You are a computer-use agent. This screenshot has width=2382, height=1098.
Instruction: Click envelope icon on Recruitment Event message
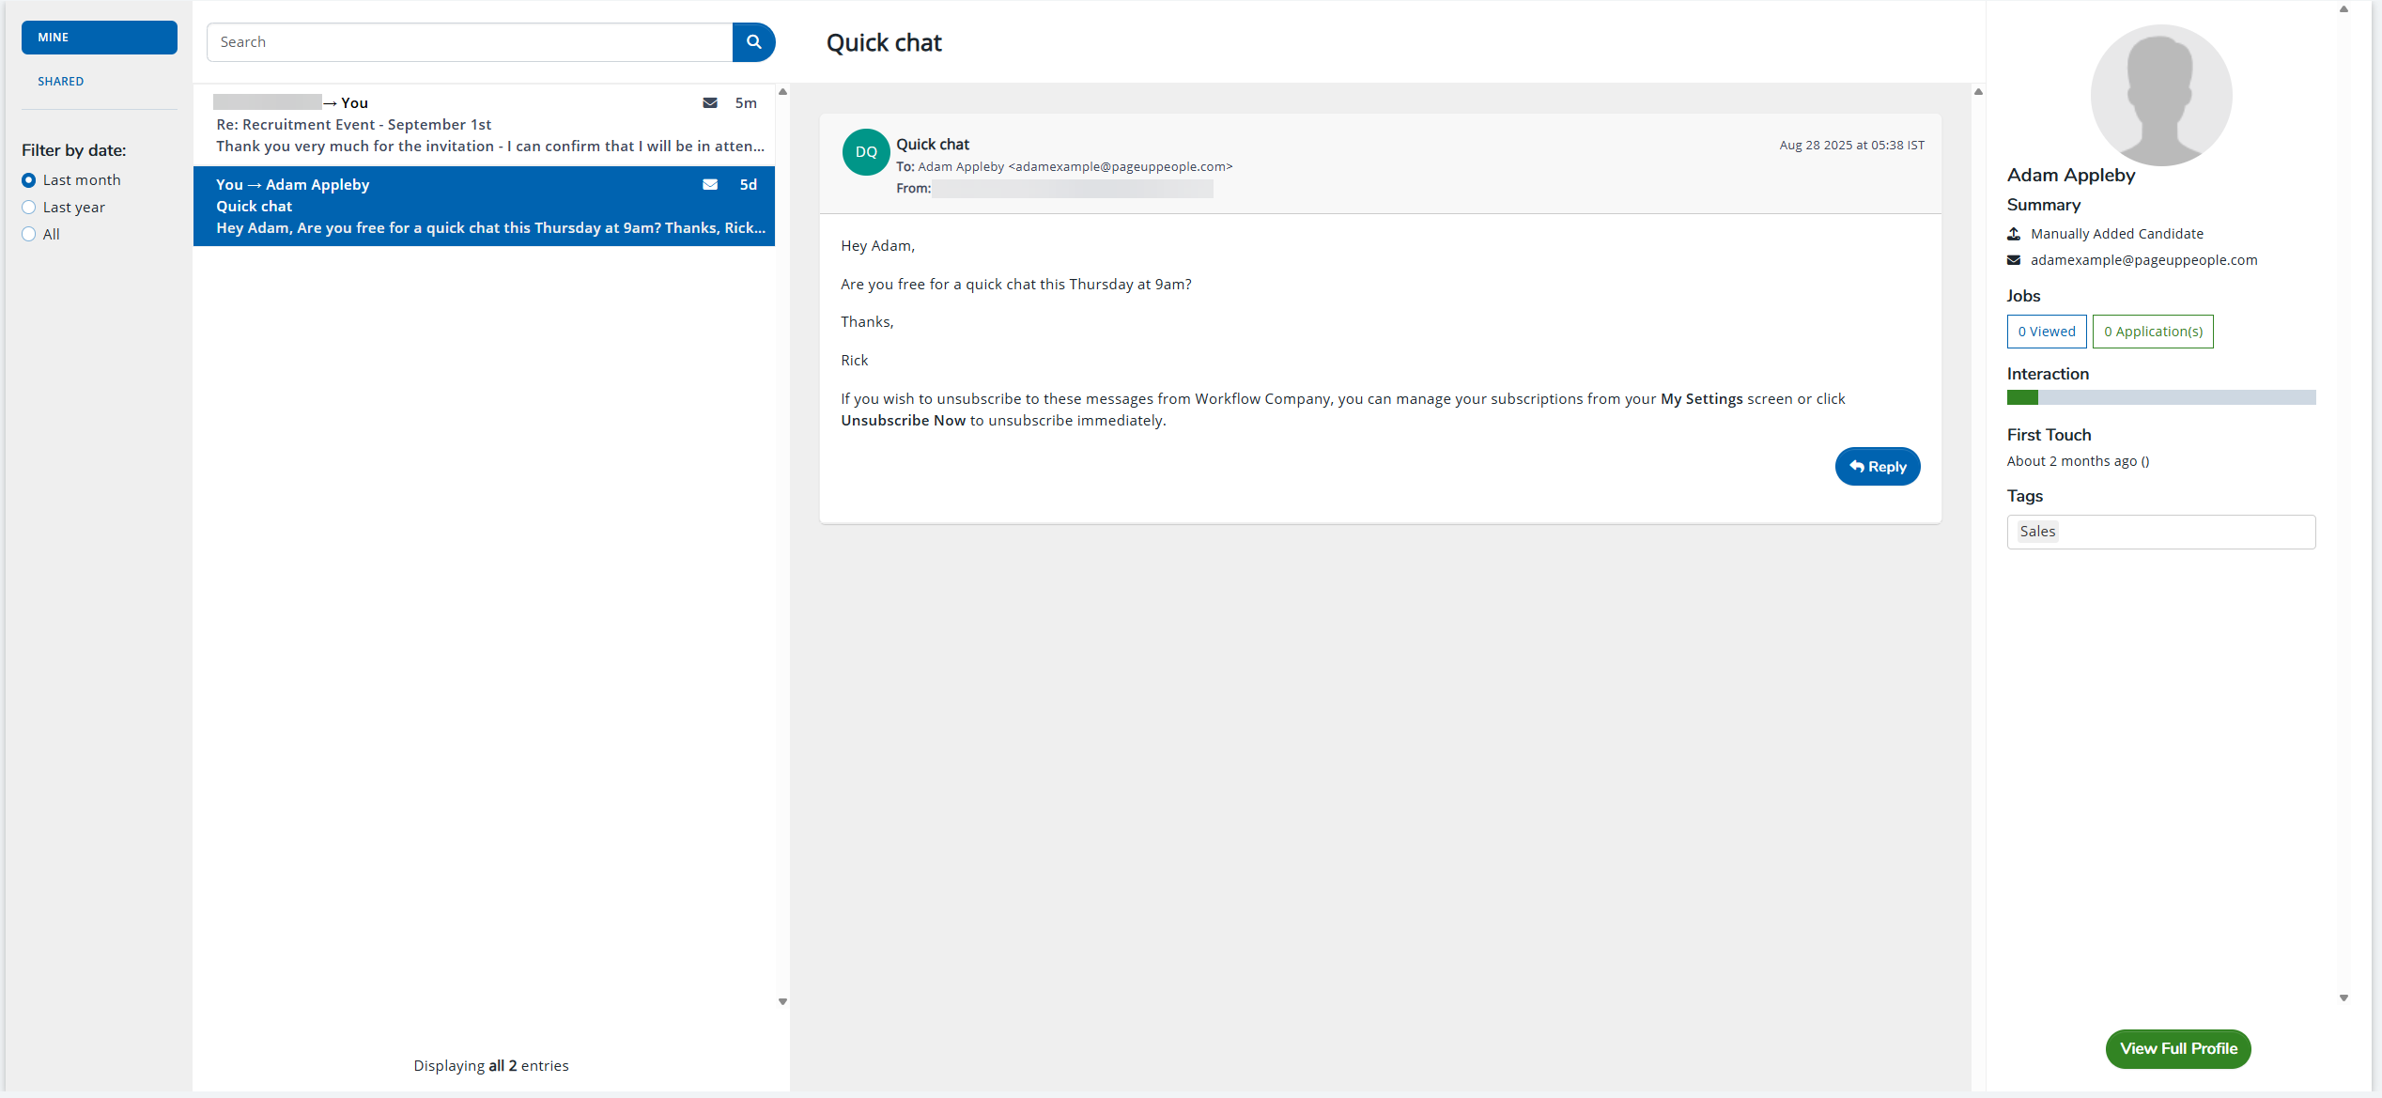710,103
